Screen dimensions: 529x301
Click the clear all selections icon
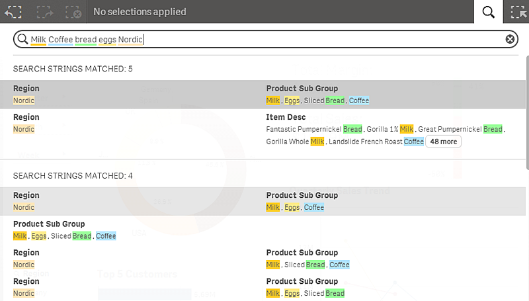74,11
